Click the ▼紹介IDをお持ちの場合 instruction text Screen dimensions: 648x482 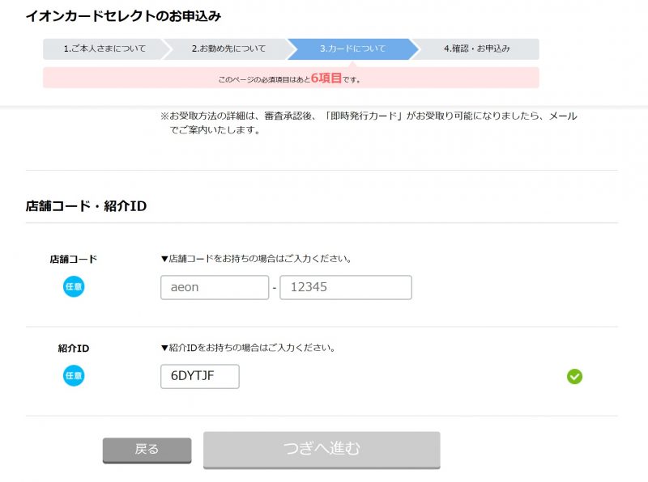(248, 348)
